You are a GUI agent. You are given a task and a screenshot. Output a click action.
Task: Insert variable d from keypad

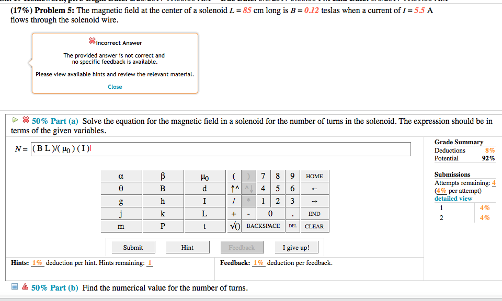click(x=204, y=189)
